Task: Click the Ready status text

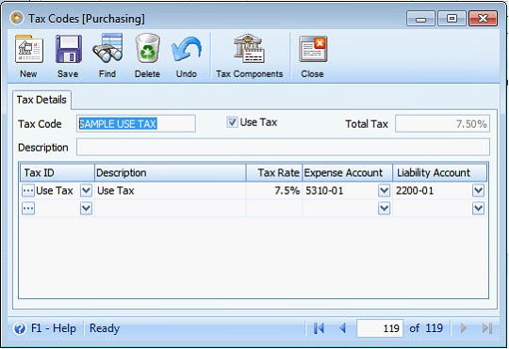Action: 105,328
